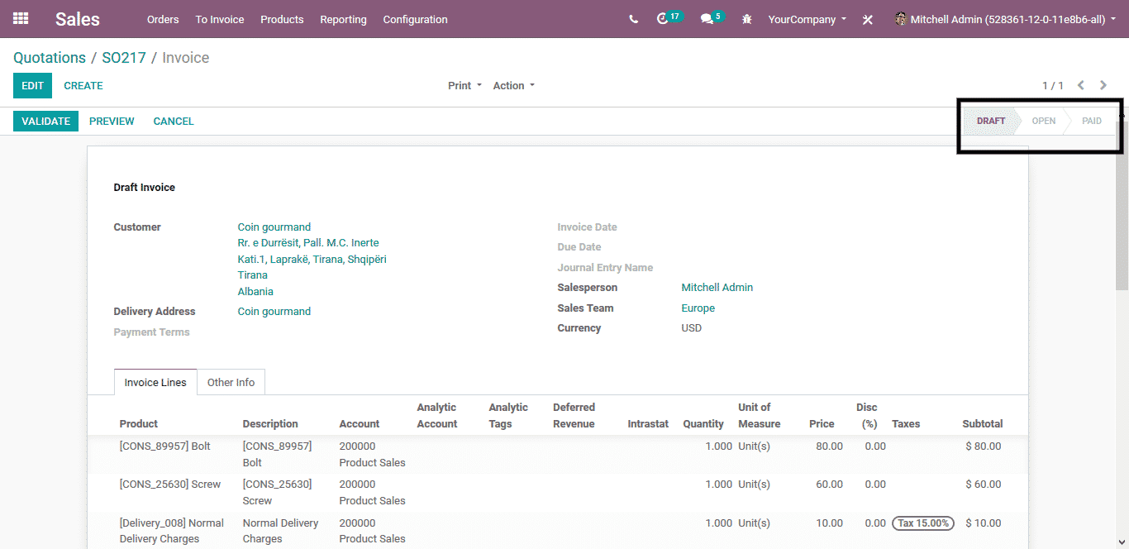The image size is (1129, 549).
Task: Go to next record arrow
Action: pyautogui.click(x=1103, y=85)
